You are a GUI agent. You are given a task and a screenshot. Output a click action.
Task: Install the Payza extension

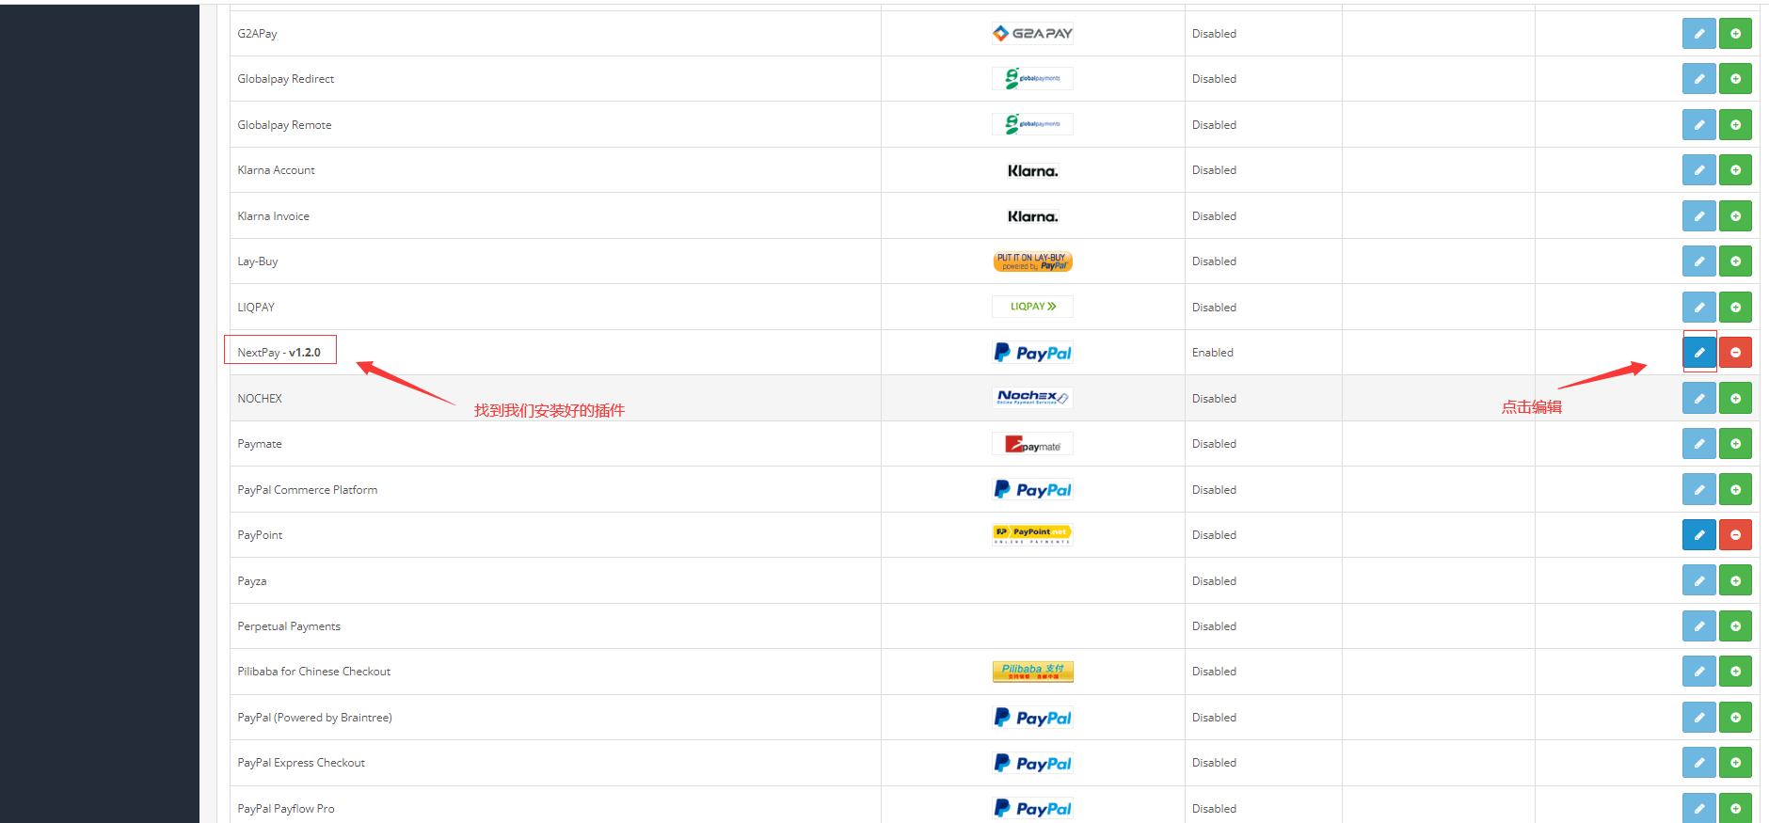click(x=1735, y=581)
